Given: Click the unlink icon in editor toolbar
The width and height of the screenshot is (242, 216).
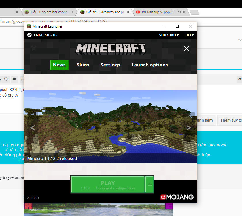Looking at the screenshot, I should [6, 79].
